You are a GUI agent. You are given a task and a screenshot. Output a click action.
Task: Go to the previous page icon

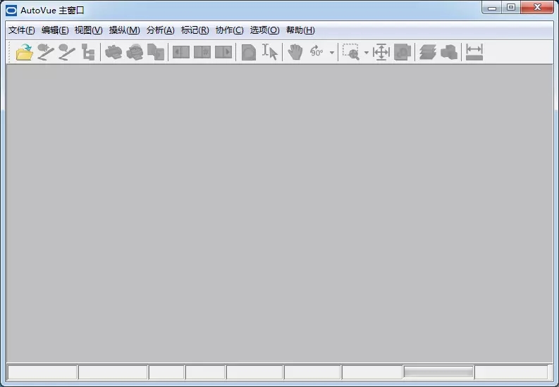coord(181,52)
